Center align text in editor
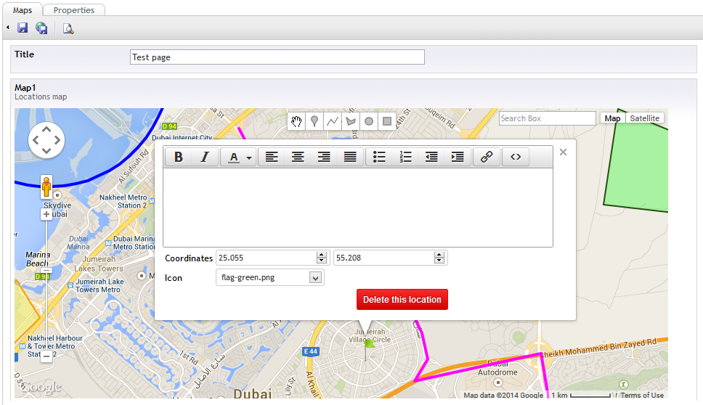Screen dimensions: 703x405 (x=298, y=157)
